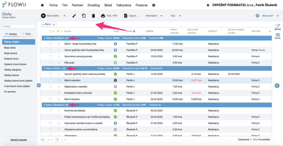The image size is (283, 146).
Task: Check the row Pridať zamestnancov do FLOWii dochádzky
Action: (50, 117)
